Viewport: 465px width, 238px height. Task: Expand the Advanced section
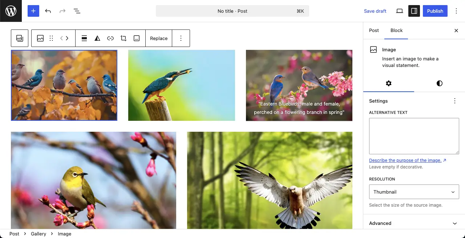click(x=414, y=223)
